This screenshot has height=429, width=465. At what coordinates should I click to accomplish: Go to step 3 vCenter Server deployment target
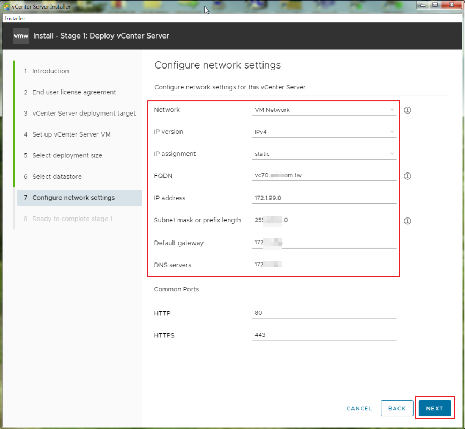(x=84, y=113)
